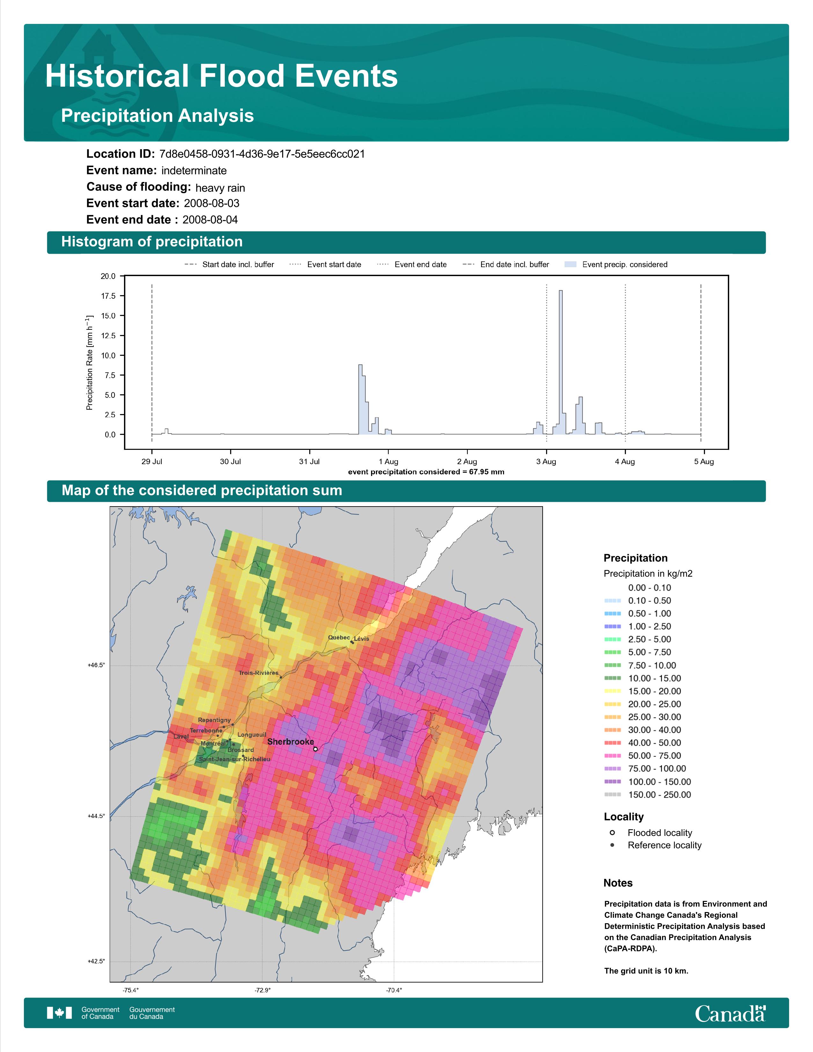Click the Event precip. considered legend patch
This screenshot has height=1052, width=813.
(570, 265)
